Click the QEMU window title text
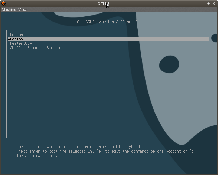The image size is (218, 175). tap(103, 4)
